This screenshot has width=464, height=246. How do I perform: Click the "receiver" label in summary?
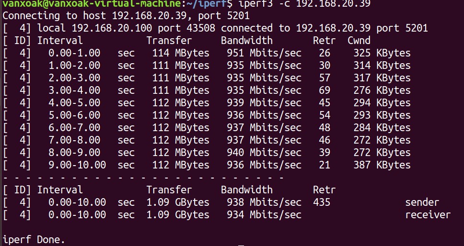428,215
